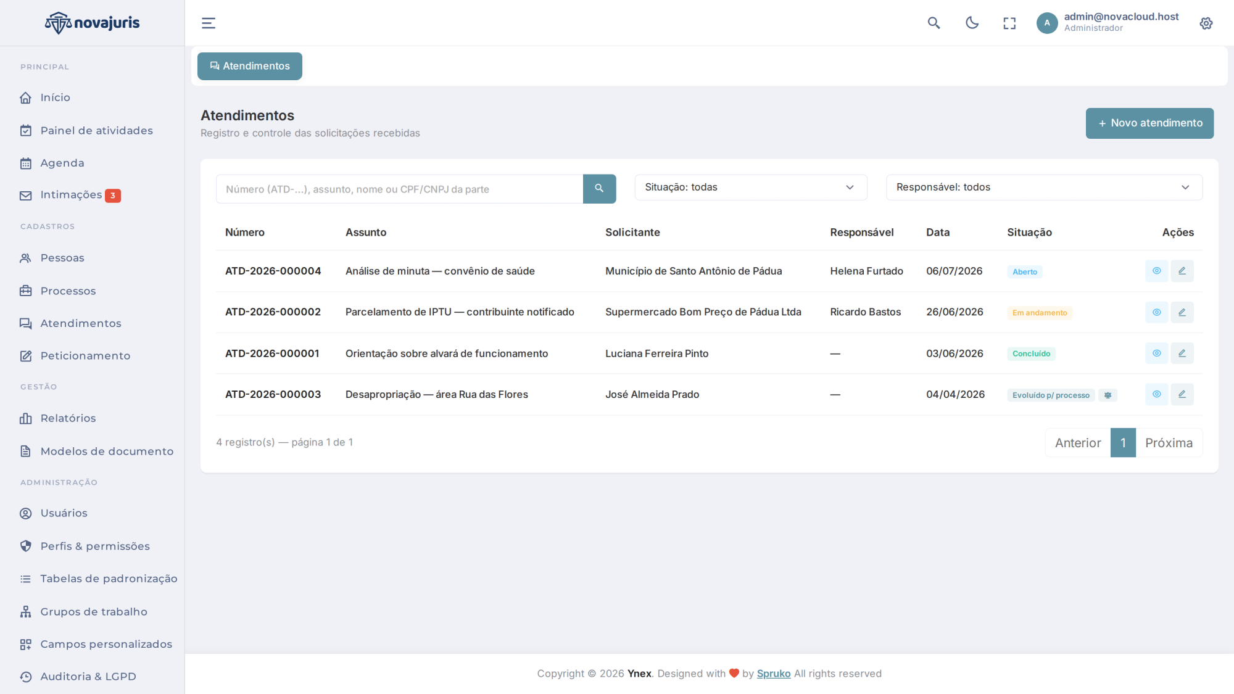Viewport: 1234px width, 694px height.
Task: Go to the Próxima page in pagination
Action: click(x=1169, y=443)
